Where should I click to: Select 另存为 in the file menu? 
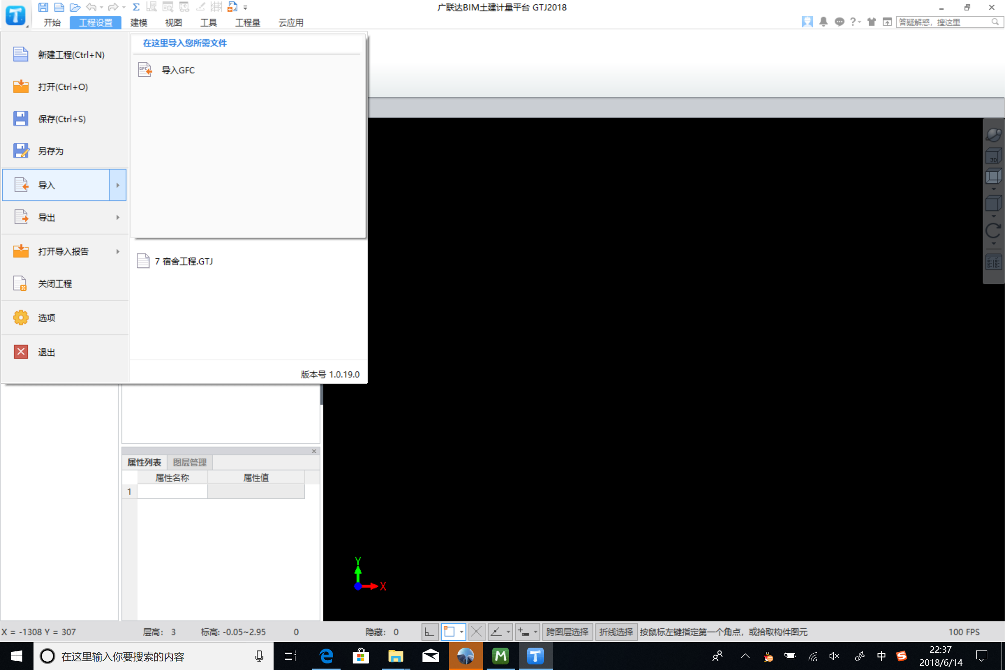[x=65, y=151]
